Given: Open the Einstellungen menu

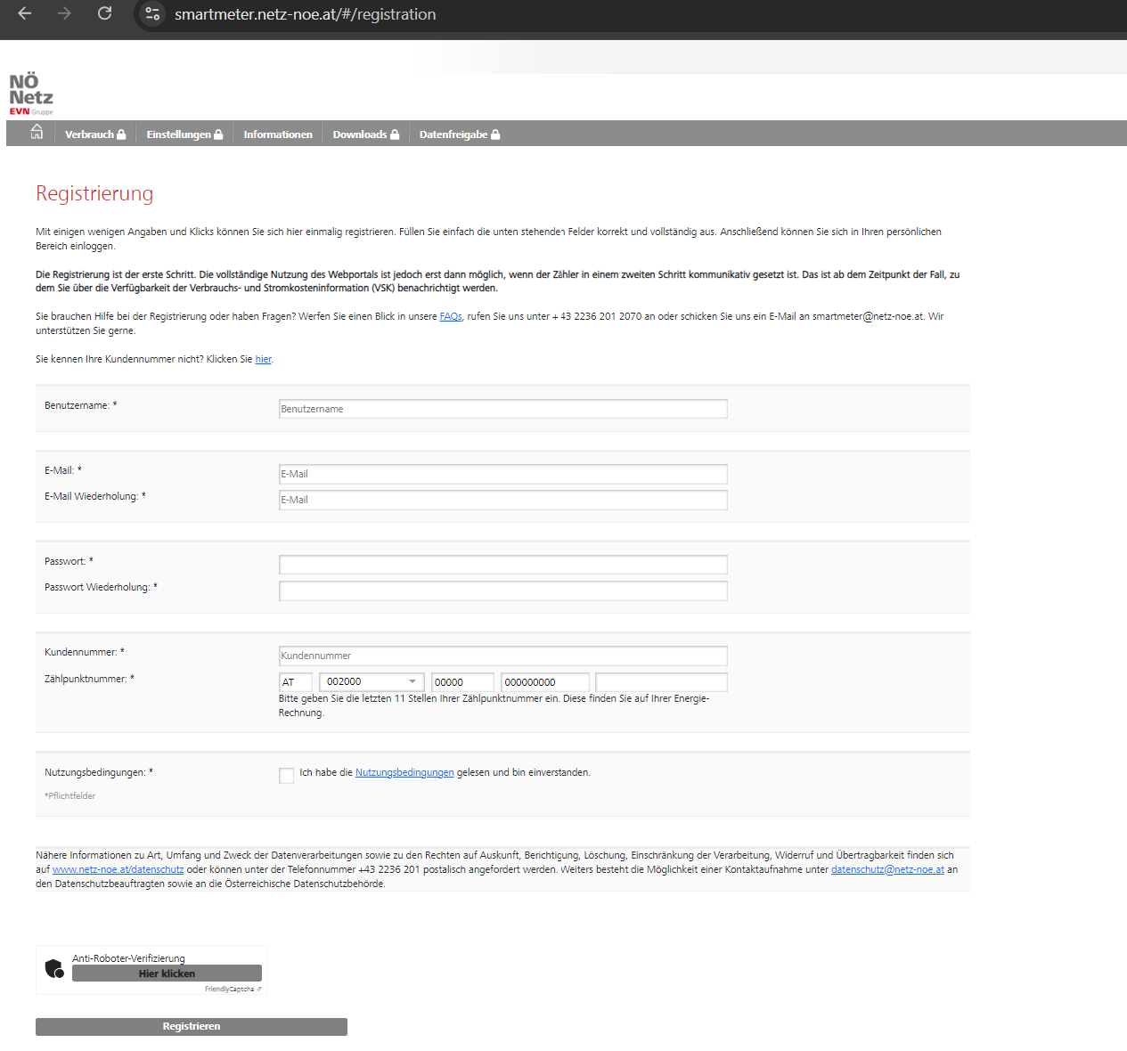Looking at the screenshot, I should tap(184, 134).
